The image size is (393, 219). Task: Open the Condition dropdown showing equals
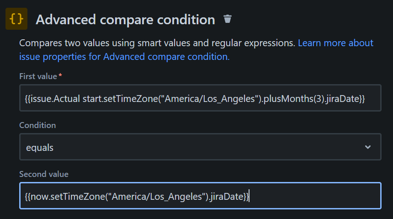(x=200, y=147)
